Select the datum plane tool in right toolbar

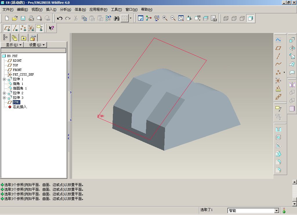[278, 48]
